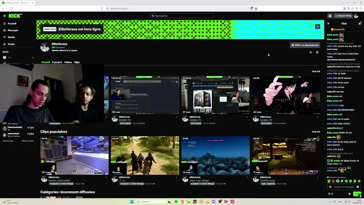Open options for hadshy sahel wallah clip
364x205 pixels.
106,177
